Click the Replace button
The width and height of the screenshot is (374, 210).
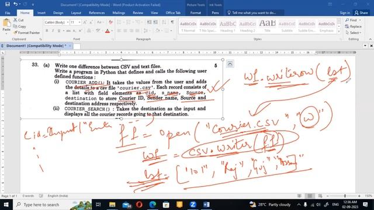point(353,26)
